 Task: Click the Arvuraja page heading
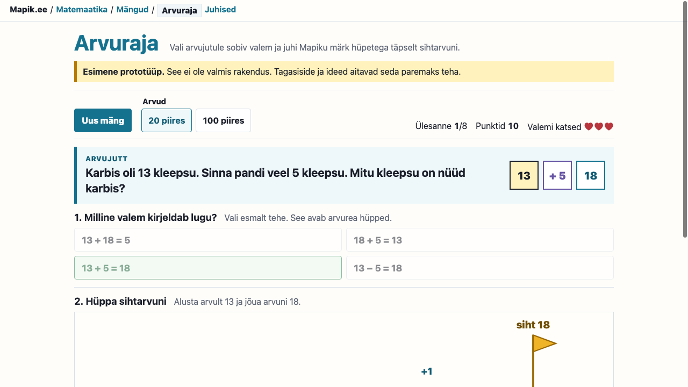[116, 43]
